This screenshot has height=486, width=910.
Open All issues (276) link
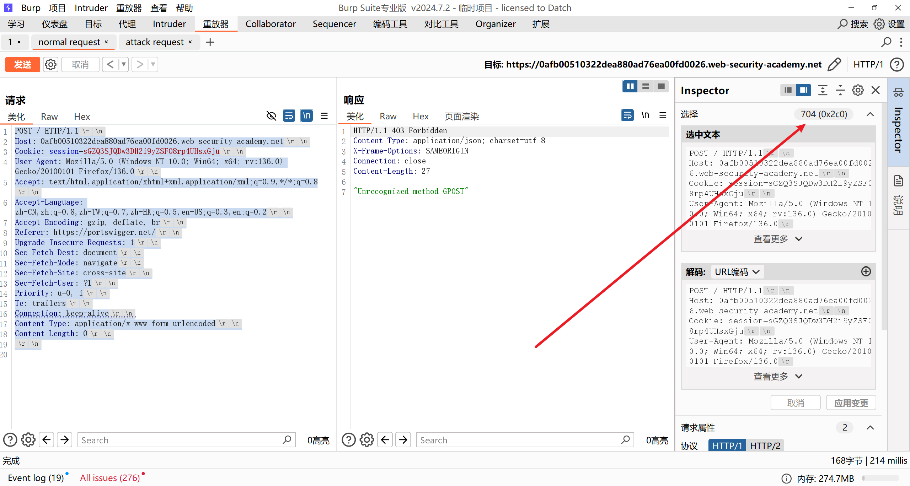point(110,478)
